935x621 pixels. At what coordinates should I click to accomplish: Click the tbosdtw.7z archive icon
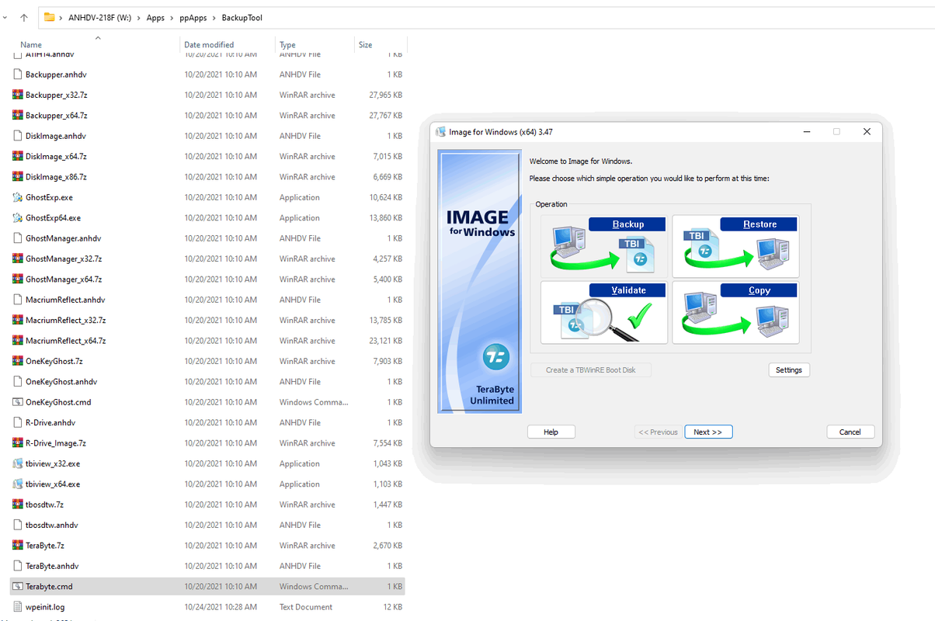coord(18,505)
